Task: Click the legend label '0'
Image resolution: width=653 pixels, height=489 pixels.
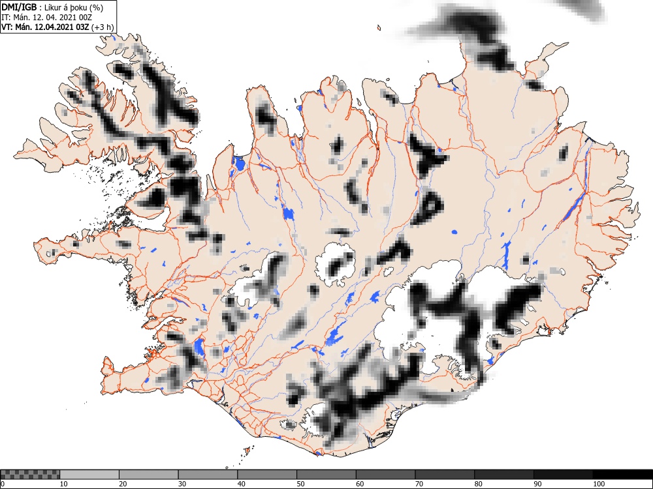Action: click(3, 484)
